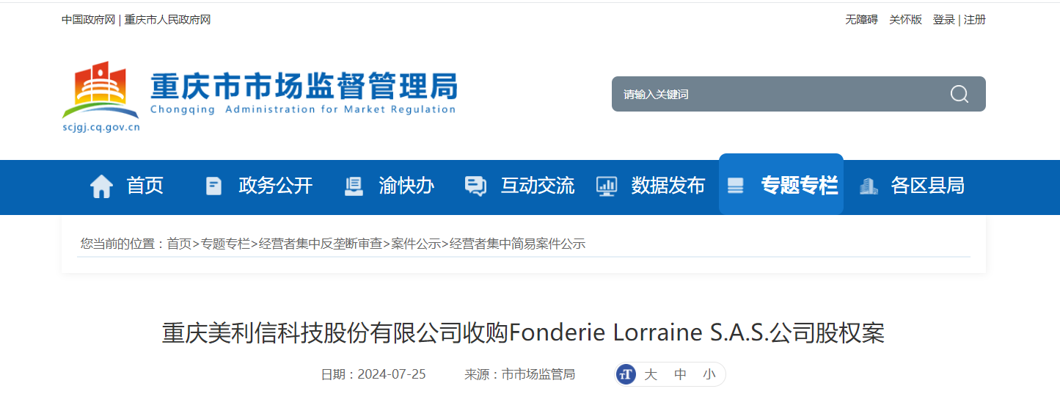The image size is (1060, 408).
Task: Go to 首页 in the breadcrumb
Action: (179, 244)
